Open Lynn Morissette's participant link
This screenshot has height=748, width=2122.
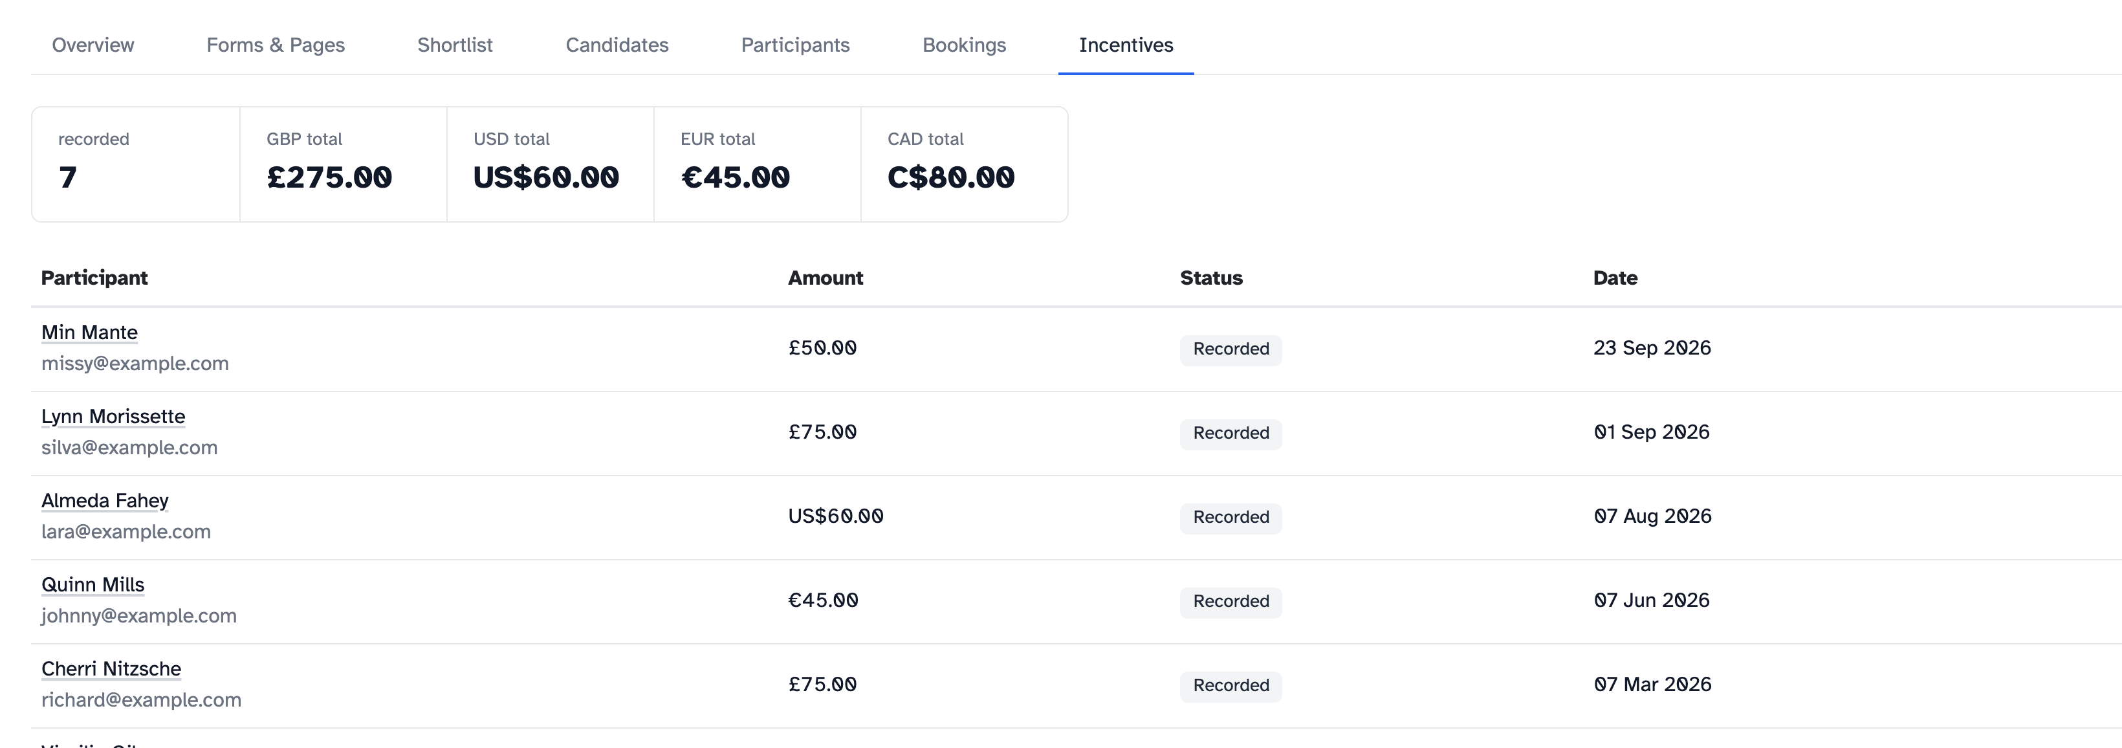point(113,416)
